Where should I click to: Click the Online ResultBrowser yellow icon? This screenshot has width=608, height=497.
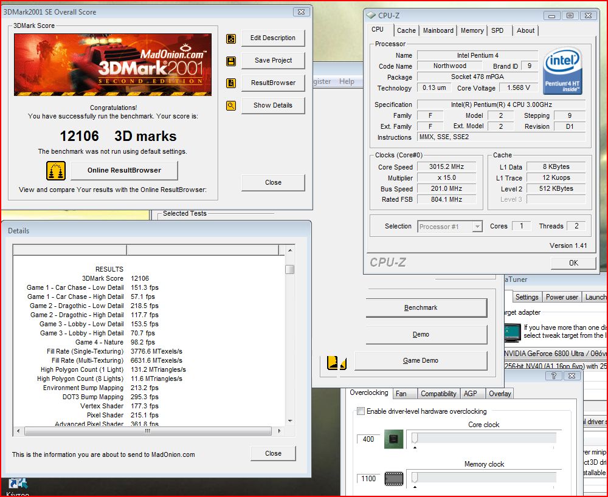pos(56,171)
